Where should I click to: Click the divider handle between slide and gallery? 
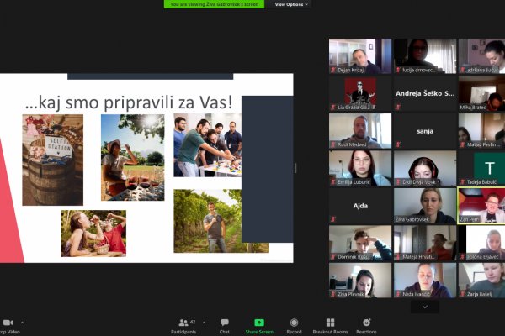(295, 168)
